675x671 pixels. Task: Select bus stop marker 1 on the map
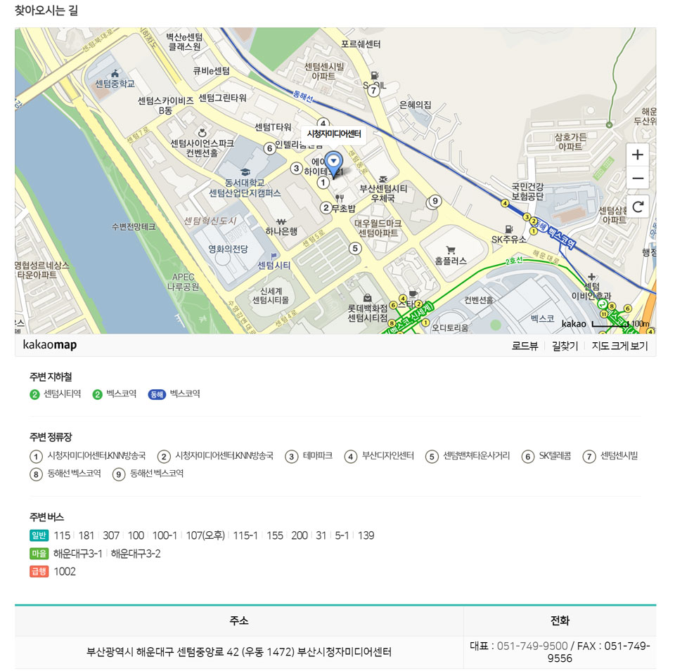point(323,183)
